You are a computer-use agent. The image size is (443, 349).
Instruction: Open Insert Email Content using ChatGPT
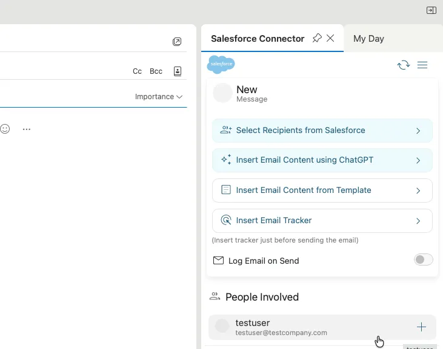[x=322, y=160]
